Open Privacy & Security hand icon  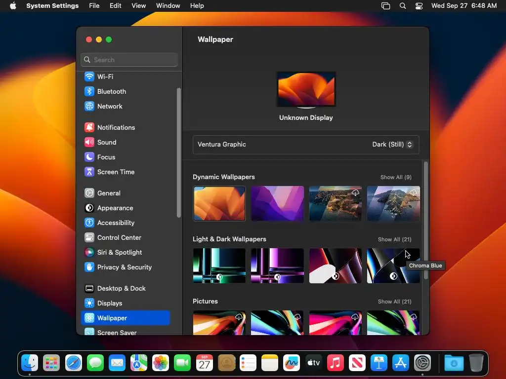coord(89,267)
